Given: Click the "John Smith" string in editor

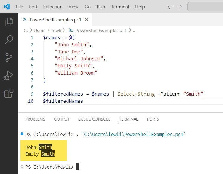Looking at the screenshot, I should coord(72,45).
